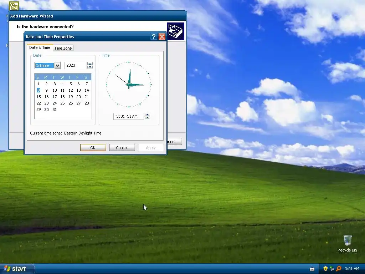Select October 10 in the calendar
This screenshot has height=274, width=365.
55,90
